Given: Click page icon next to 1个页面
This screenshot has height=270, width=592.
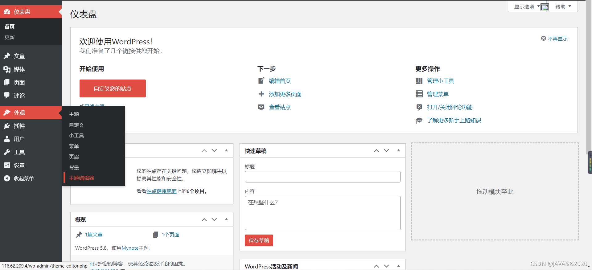Looking at the screenshot, I should 156,235.
